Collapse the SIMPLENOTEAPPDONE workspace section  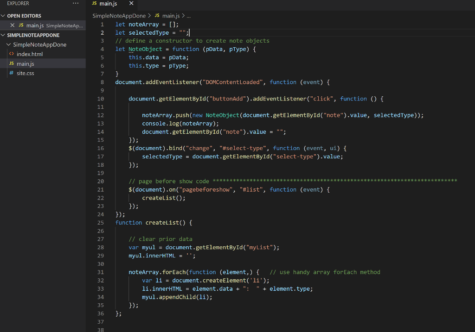tap(4, 35)
